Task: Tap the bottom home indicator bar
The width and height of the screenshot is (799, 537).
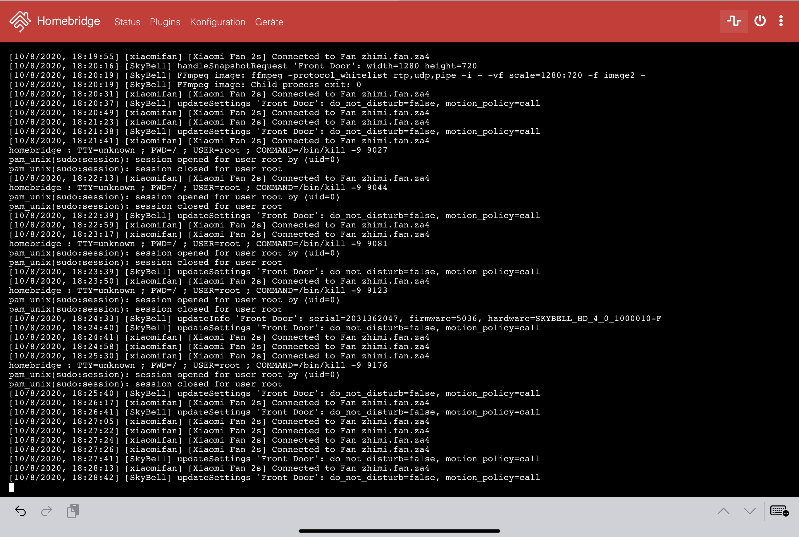Action: [x=399, y=531]
